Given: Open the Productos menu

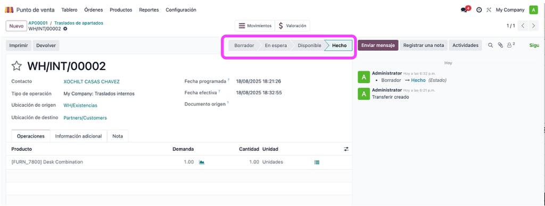Looking at the screenshot, I should pyautogui.click(x=121, y=10).
